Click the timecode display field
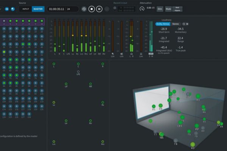 (57, 9)
